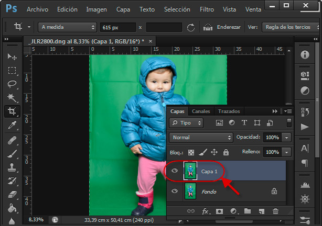Select the Rectangular Marquee tool
This screenshot has width=322, height=226.
coord(12,70)
